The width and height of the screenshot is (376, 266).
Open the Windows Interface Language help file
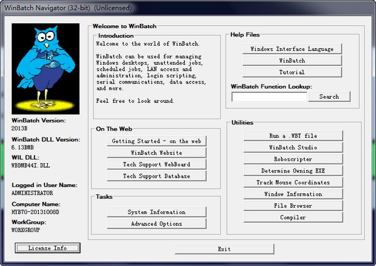pos(292,49)
